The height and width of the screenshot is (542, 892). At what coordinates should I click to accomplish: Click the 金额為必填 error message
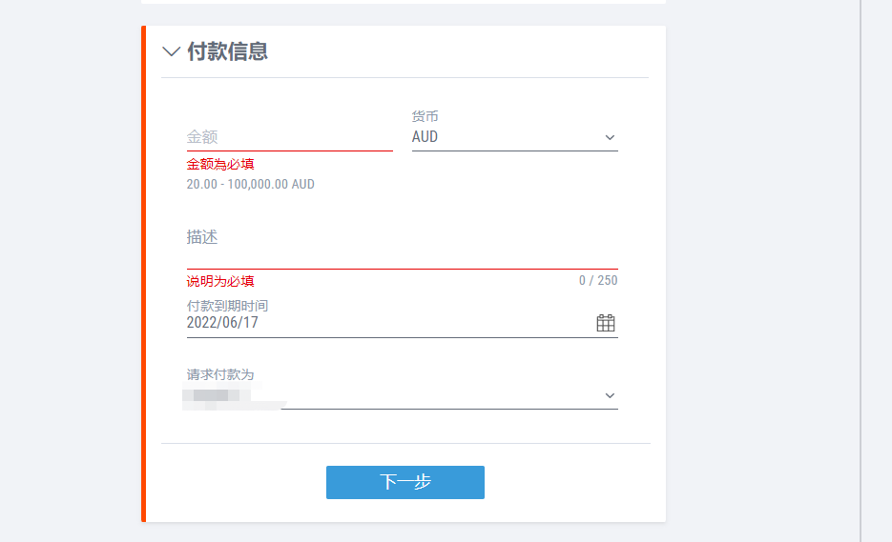(220, 164)
